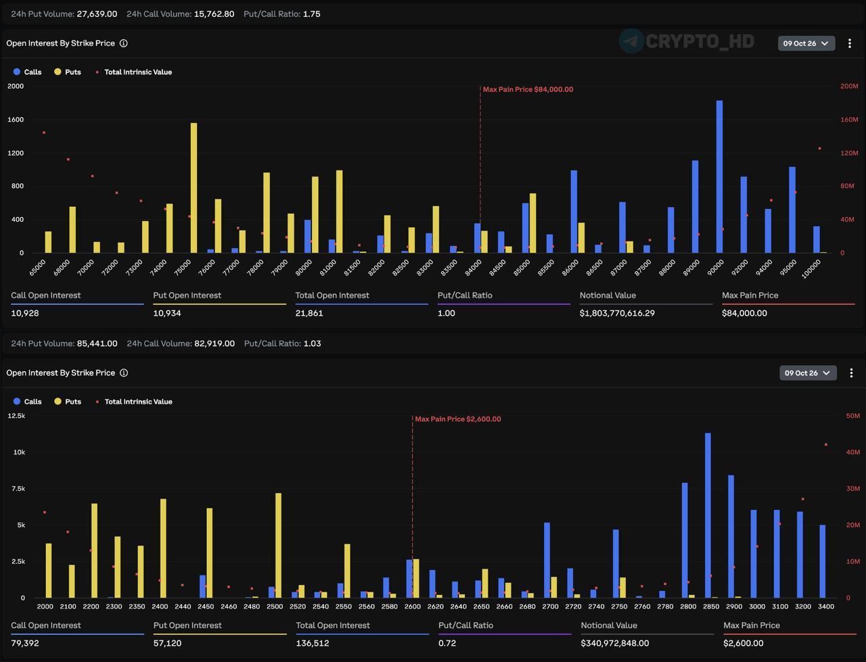This screenshot has height=662, width=866.
Task: Select the blue call bar at strike 86000
Action: (x=574, y=212)
